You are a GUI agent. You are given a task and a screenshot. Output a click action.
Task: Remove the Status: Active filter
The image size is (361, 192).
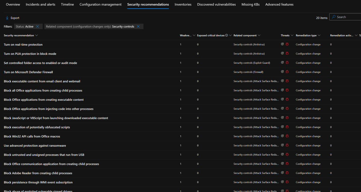(x=37, y=27)
